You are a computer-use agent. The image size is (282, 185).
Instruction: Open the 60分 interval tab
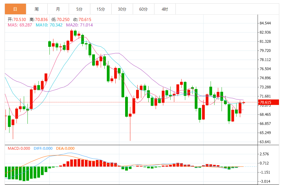[143, 9]
